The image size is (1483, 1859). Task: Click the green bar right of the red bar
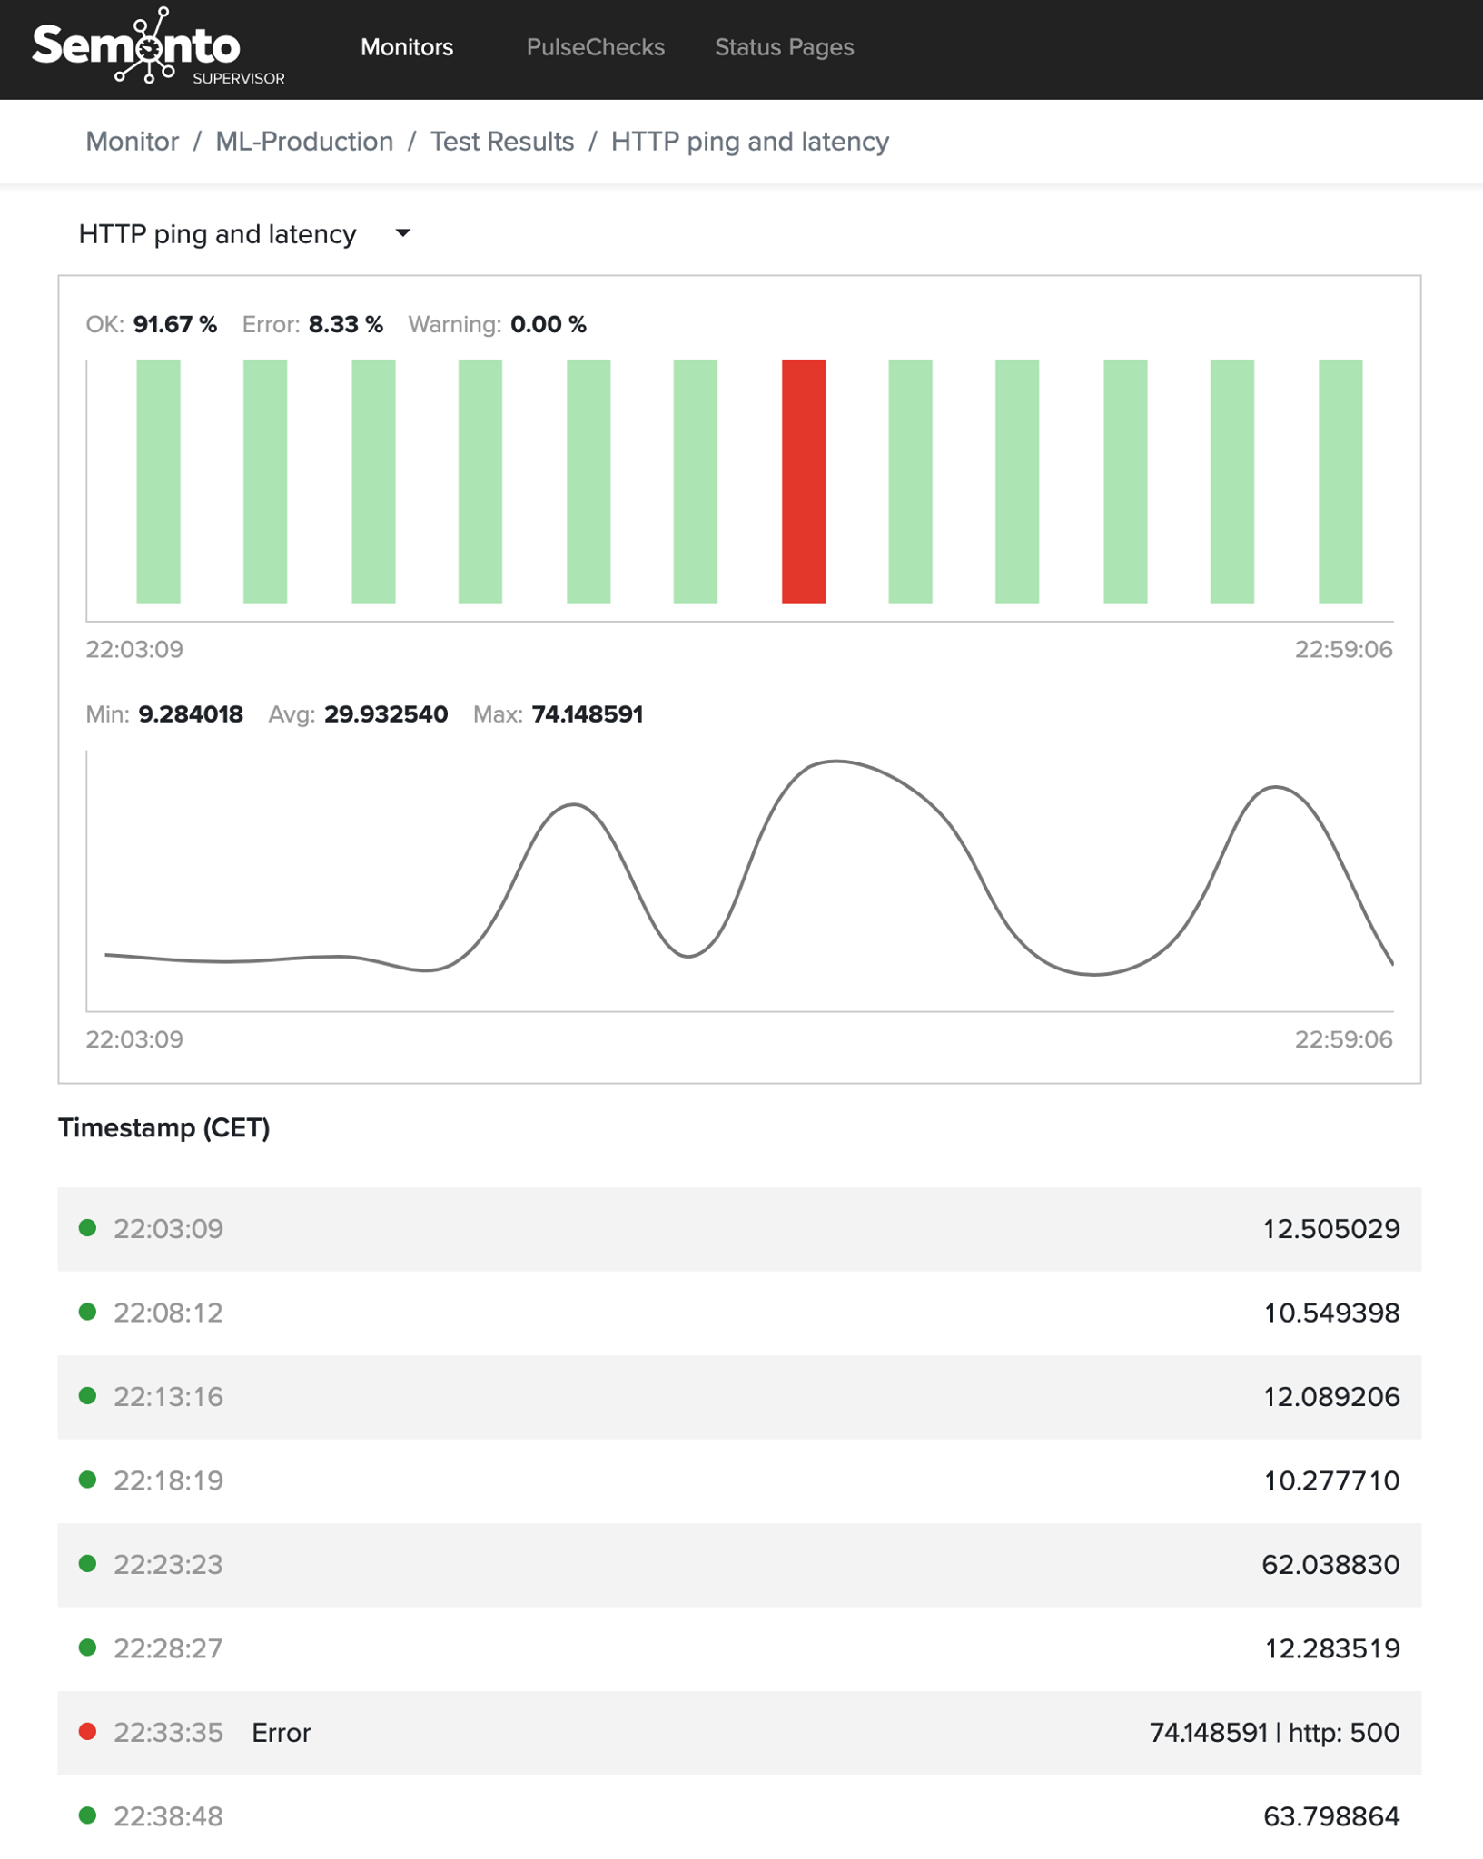pos(910,481)
